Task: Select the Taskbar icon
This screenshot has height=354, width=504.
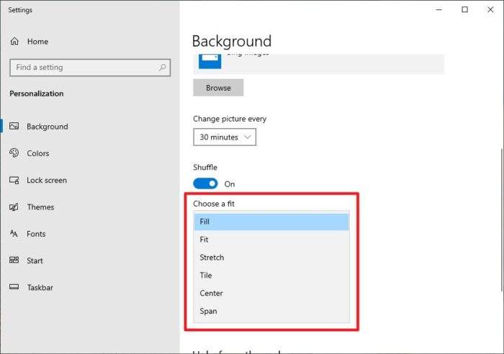Action: 14,286
